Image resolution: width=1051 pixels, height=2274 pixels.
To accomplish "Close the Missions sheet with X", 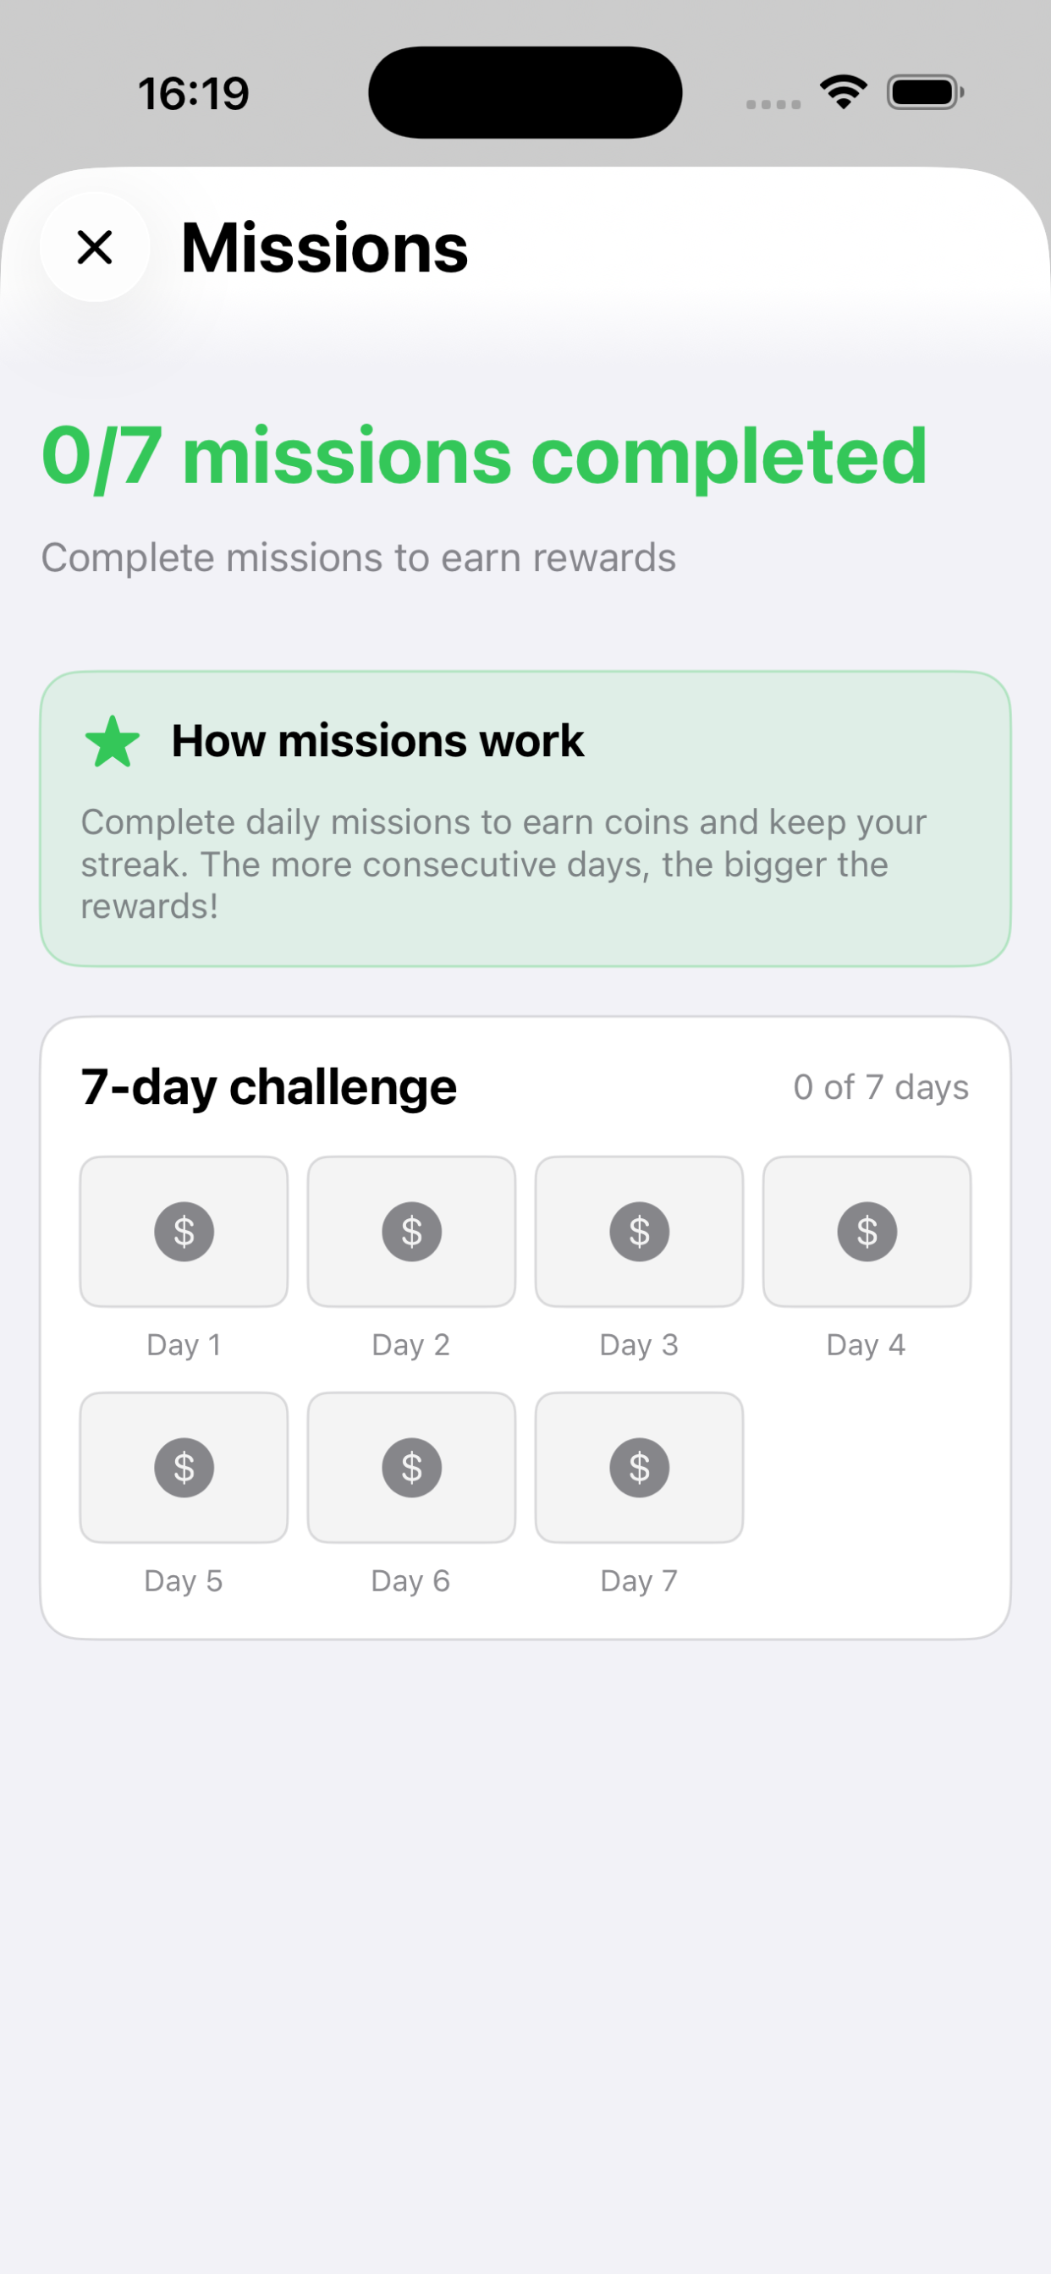I will click(x=95, y=247).
